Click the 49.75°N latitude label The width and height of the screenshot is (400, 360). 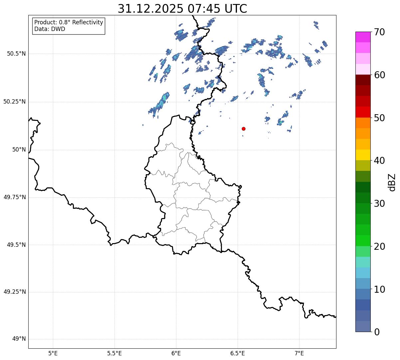[15, 197]
